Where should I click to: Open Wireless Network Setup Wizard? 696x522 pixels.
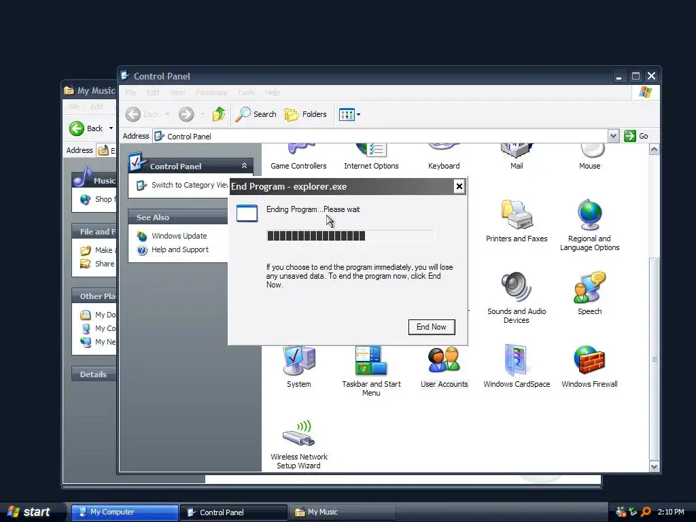[x=299, y=445]
